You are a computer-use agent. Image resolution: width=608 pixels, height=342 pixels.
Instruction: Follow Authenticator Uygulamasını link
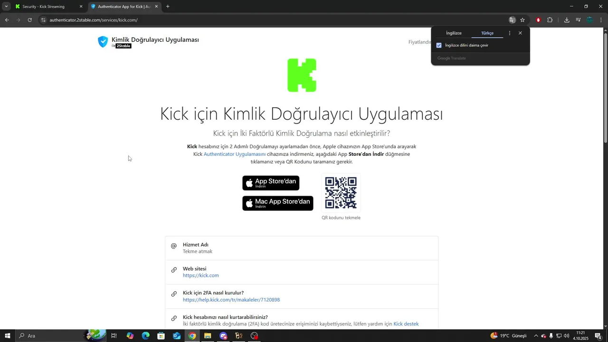click(x=235, y=154)
